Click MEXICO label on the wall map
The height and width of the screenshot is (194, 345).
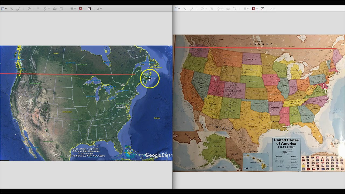tap(224, 128)
